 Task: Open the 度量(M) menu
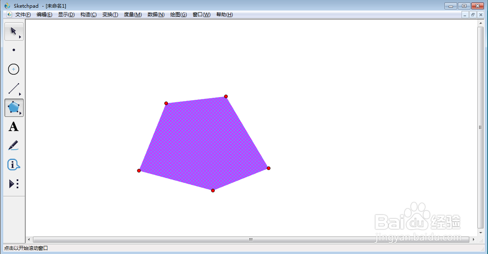pos(133,15)
